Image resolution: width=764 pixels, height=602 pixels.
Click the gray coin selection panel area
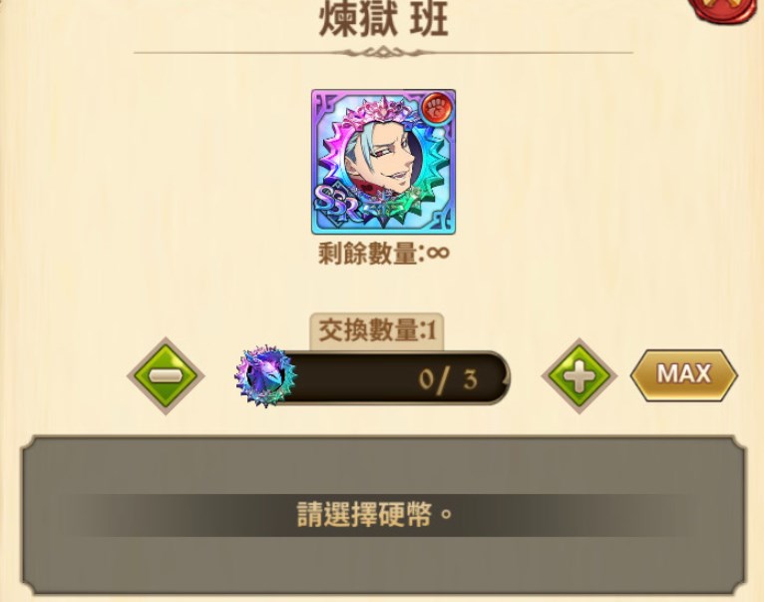(383, 515)
